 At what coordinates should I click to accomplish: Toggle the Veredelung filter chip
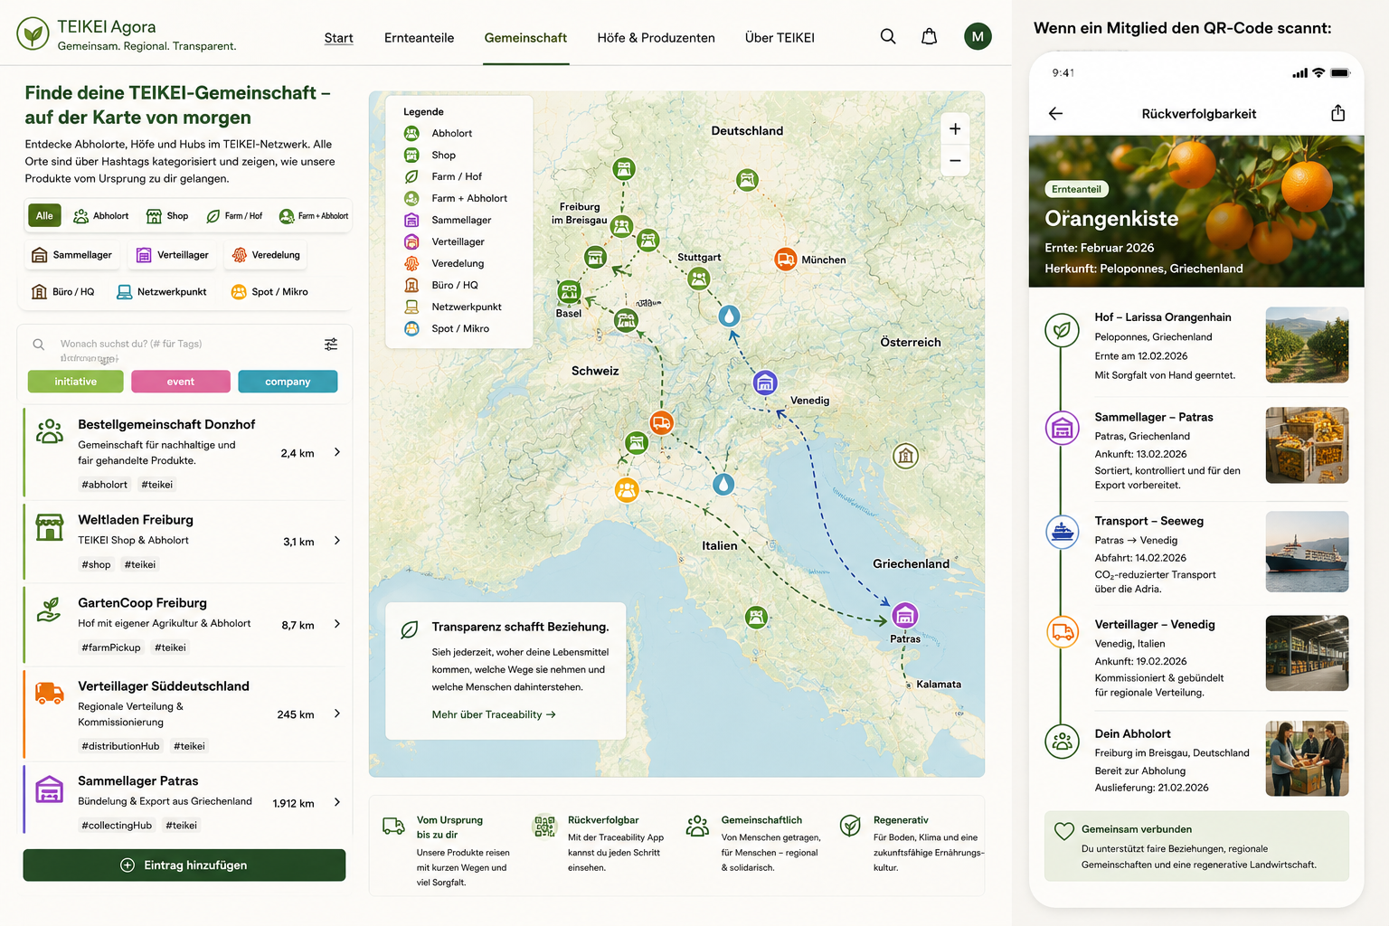(x=266, y=255)
